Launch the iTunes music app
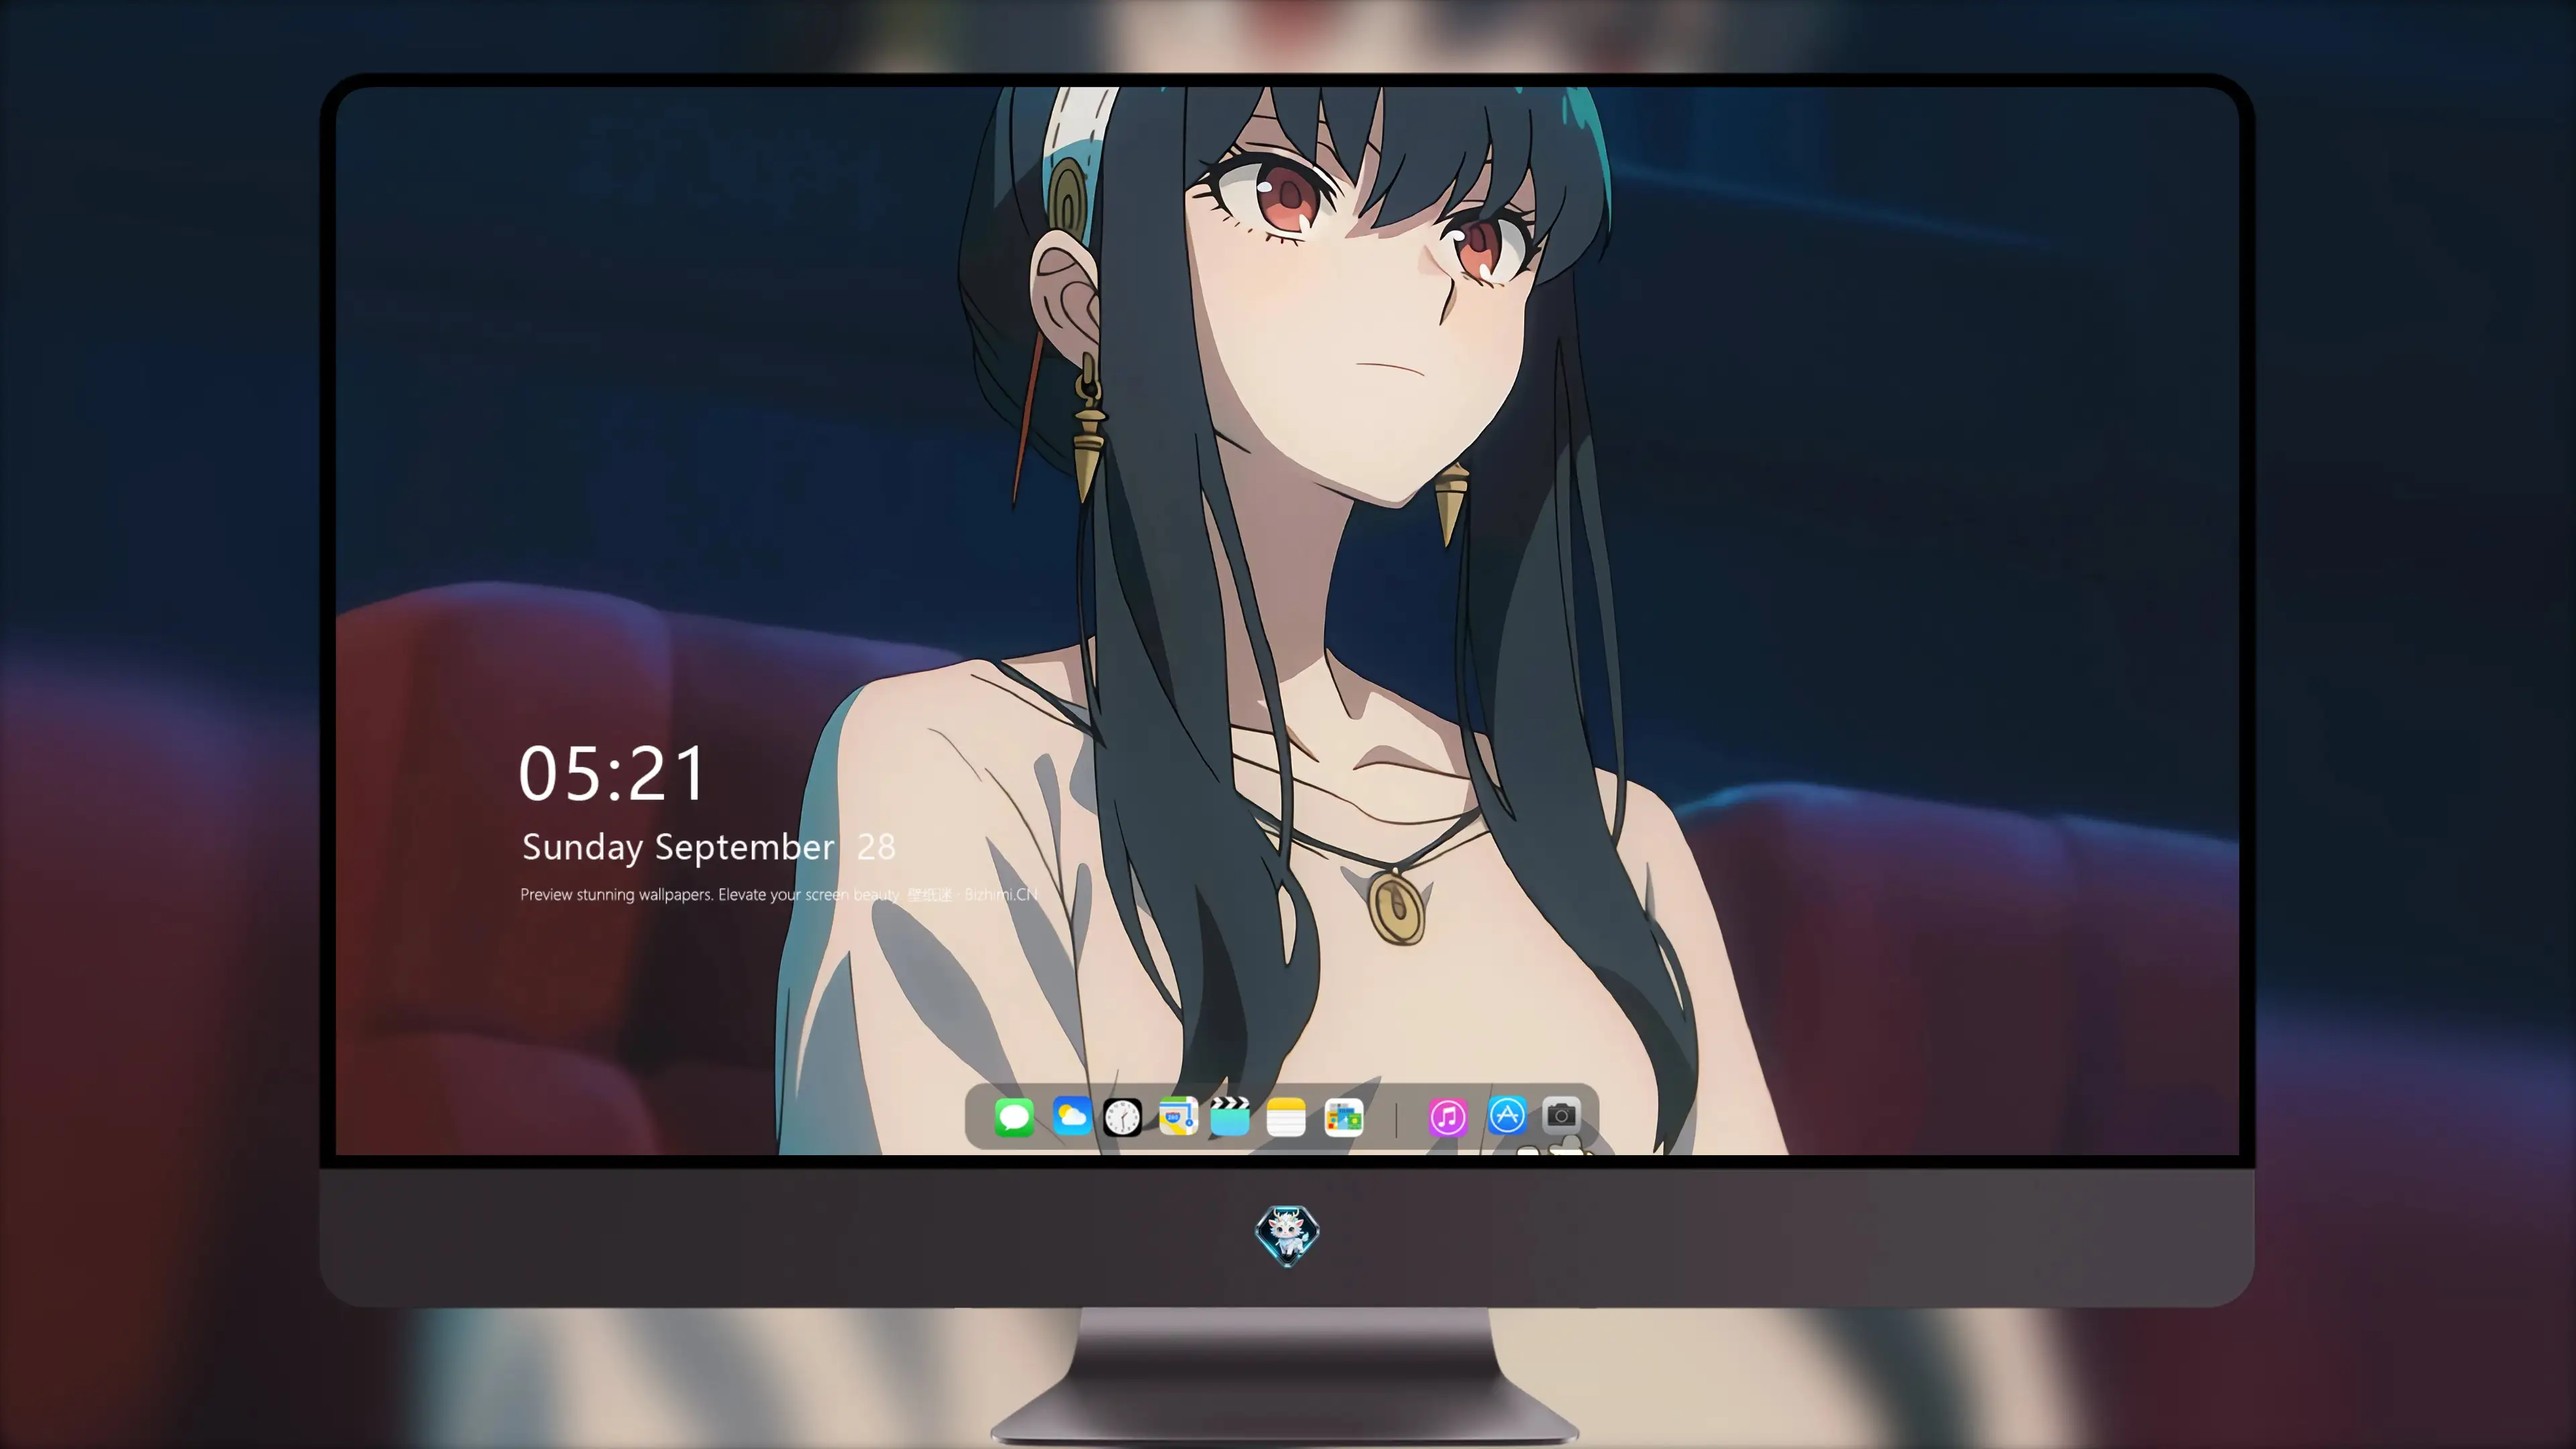This screenshot has width=2576, height=1449. pyautogui.click(x=1448, y=1117)
